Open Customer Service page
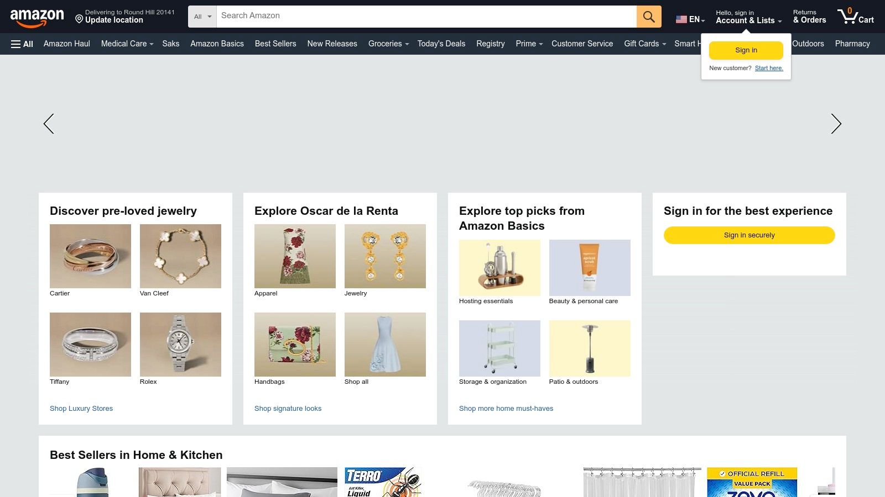 coord(582,44)
